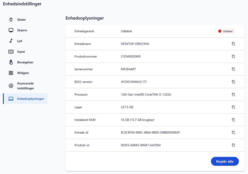The height and width of the screenshot is (174, 248).
Task: Open the Strøm settings section
Action: tap(21, 20)
